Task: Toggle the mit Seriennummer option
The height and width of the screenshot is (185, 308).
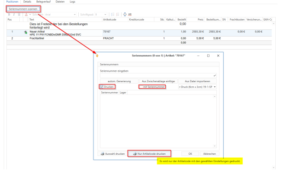Action: [152, 86]
